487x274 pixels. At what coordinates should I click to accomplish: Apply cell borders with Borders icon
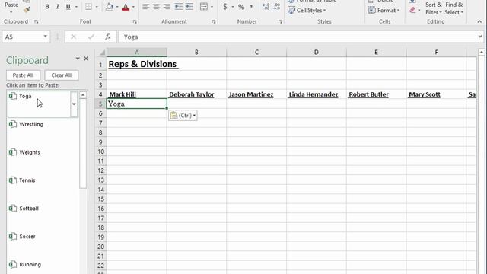[x=88, y=7]
